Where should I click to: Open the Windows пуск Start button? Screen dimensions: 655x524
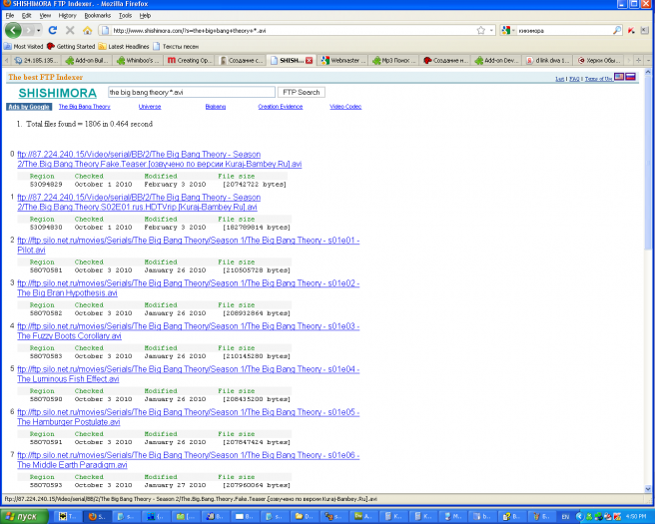tap(24, 516)
